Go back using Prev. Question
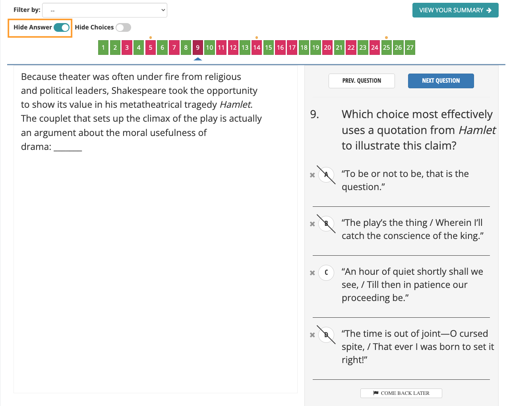 point(362,81)
